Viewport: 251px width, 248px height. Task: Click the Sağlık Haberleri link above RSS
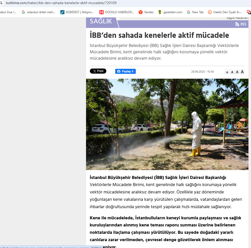coord(237,18)
